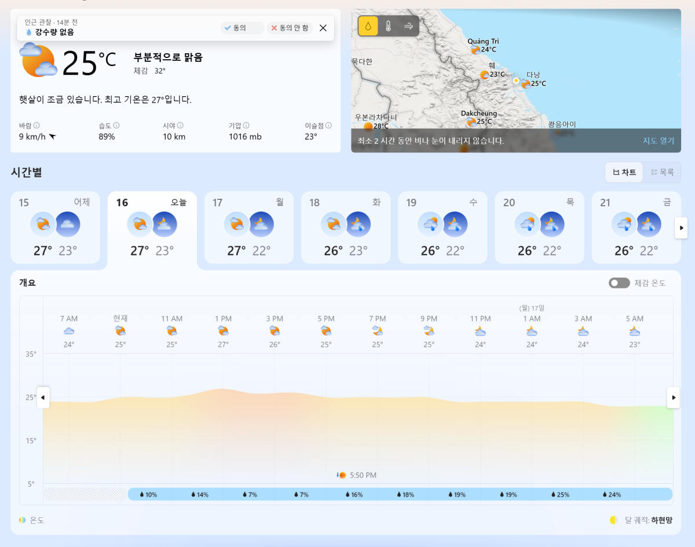The height and width of the screenshot is (547, 695).
Task: Click the 14% precipitation chance
Action: coord(199,495)
